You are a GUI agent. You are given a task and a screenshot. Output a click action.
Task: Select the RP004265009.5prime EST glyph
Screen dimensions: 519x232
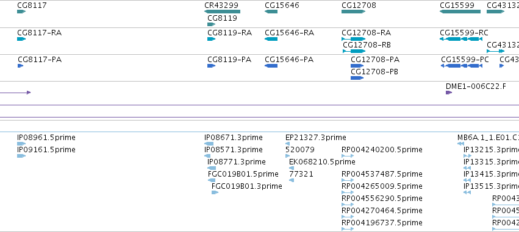tap(348, 192)
